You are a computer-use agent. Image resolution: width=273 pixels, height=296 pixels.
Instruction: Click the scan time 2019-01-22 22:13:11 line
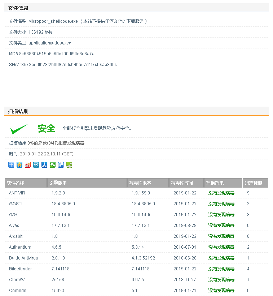point(41,154)
